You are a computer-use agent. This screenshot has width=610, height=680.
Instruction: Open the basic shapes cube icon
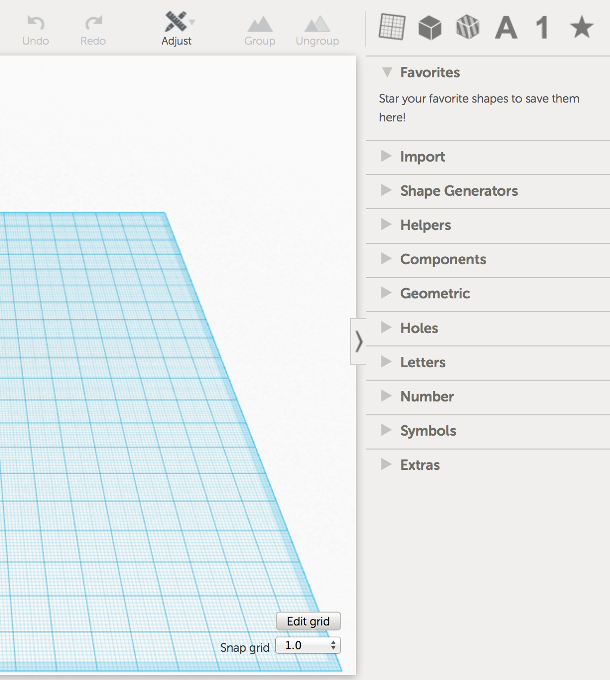pyautogui.click(x=429, y=27)
